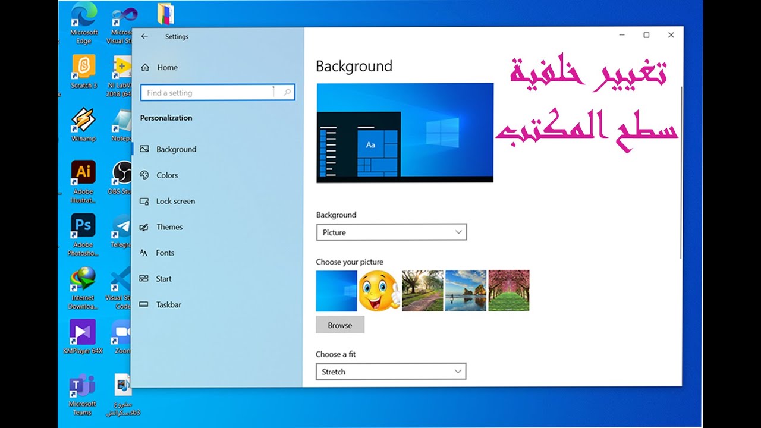The width and height of the screenshot is (761, 428).
Task: Focus the Find a setting search box
Action: (218, 93)
